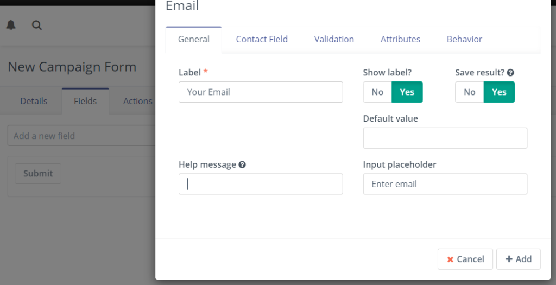
Task: Select the Behavior tab
Action: [464, 39]
